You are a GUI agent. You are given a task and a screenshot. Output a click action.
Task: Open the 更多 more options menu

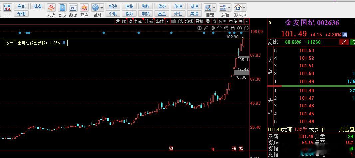click(233, 22)
